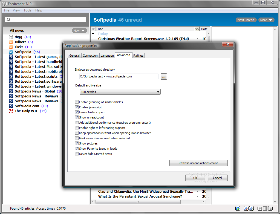
Task: Toggle Show unreadcount checkbox
Action: click(x=77, y=117)
